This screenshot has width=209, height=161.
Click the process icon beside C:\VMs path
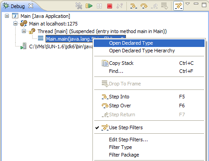click(x=24, y=46)
